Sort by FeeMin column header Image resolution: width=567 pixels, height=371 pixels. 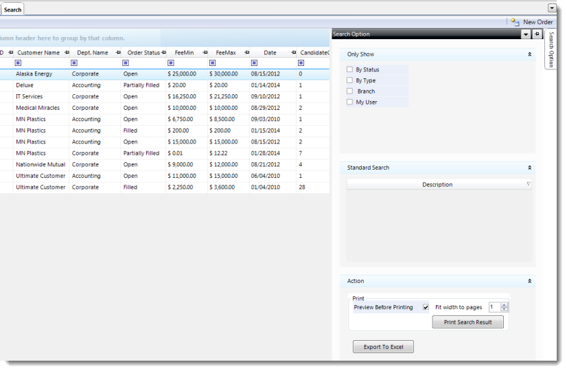pyautogui.click(x=184, y=53)
